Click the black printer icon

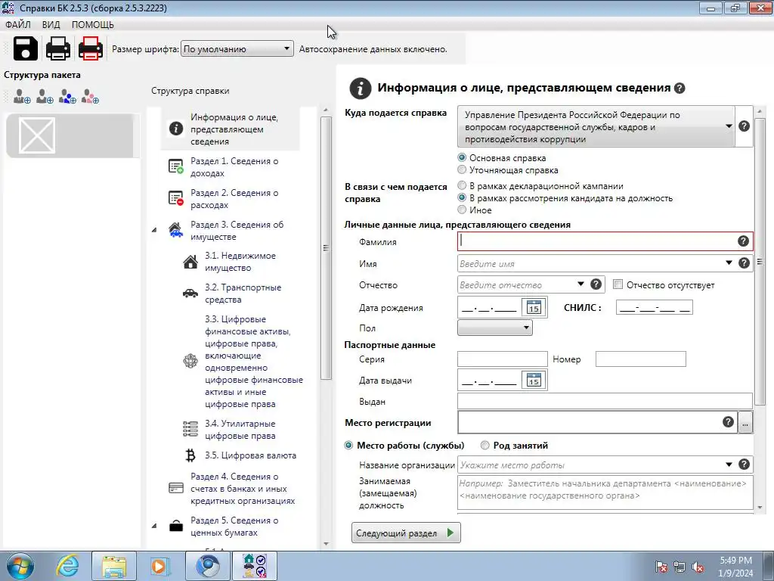tap(57, 48)
